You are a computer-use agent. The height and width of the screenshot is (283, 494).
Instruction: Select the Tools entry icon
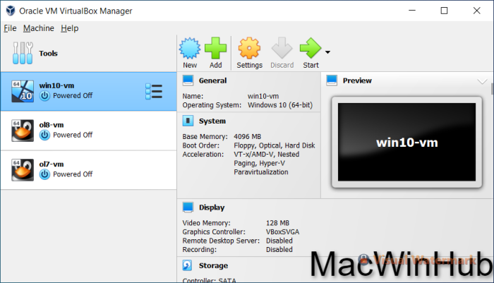[x=23, y=53]
